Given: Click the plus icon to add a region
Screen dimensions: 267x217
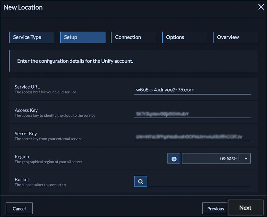Looking at the screenshot, I should point(174,159).
